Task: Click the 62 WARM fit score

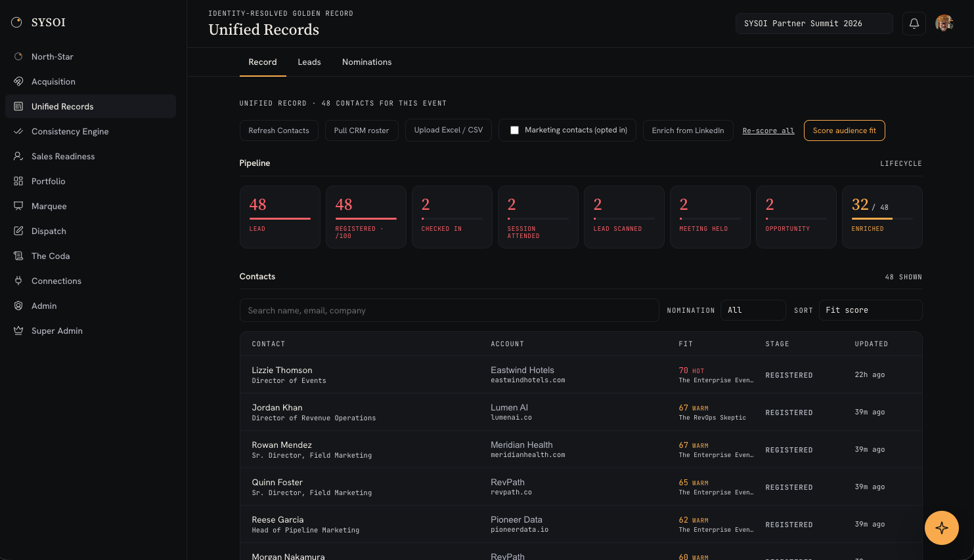Action: click(694, 520)
